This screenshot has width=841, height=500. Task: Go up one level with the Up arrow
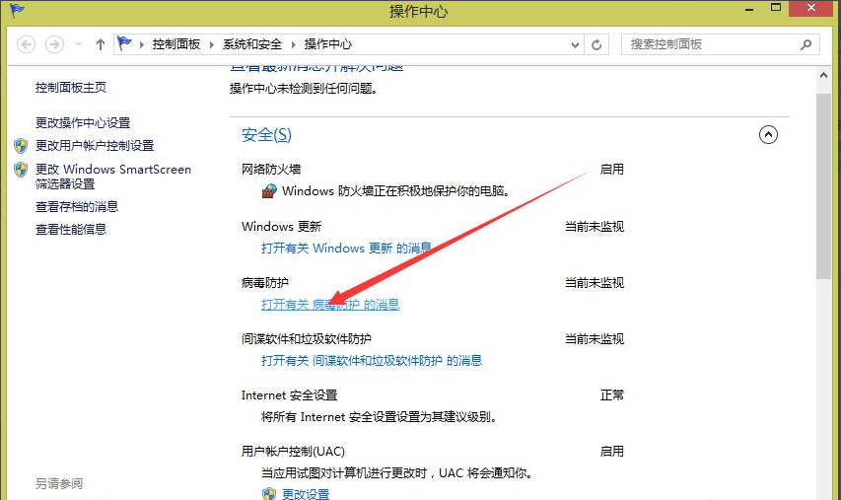(101, 44)
